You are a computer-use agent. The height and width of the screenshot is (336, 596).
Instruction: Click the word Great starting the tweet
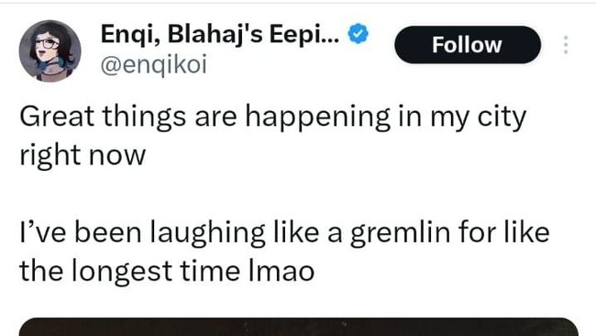coord(57,117)
